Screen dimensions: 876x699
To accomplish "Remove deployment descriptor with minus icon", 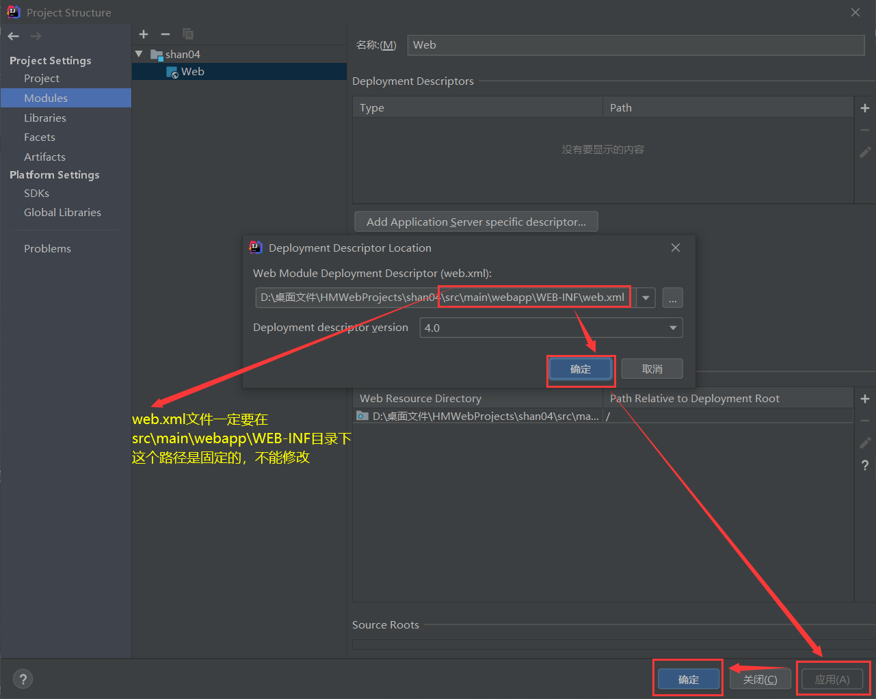I will [865, 130].
